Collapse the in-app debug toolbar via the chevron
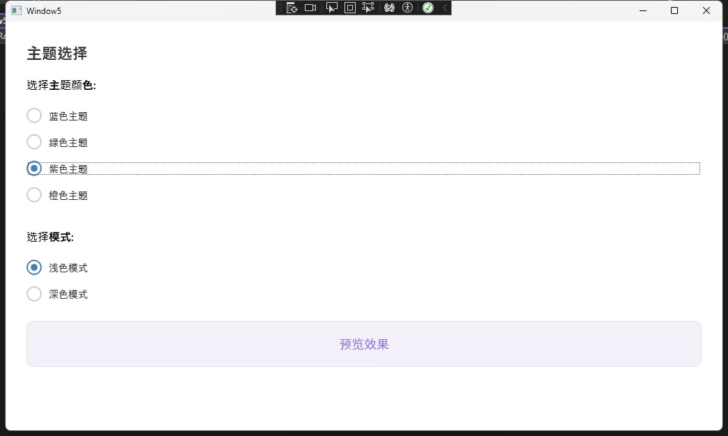The image size is (728, 436). tap(444, 7)
